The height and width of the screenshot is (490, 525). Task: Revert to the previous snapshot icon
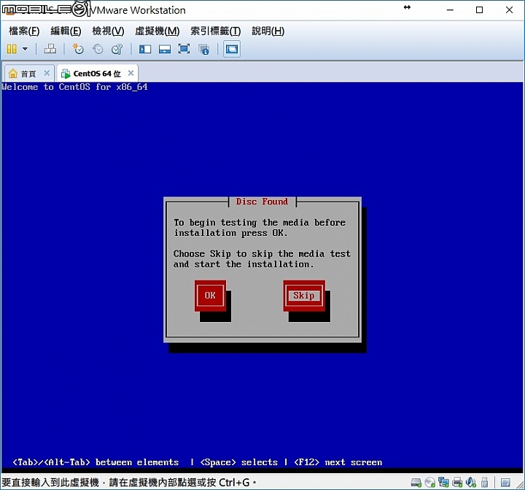[x=98, y=50]
